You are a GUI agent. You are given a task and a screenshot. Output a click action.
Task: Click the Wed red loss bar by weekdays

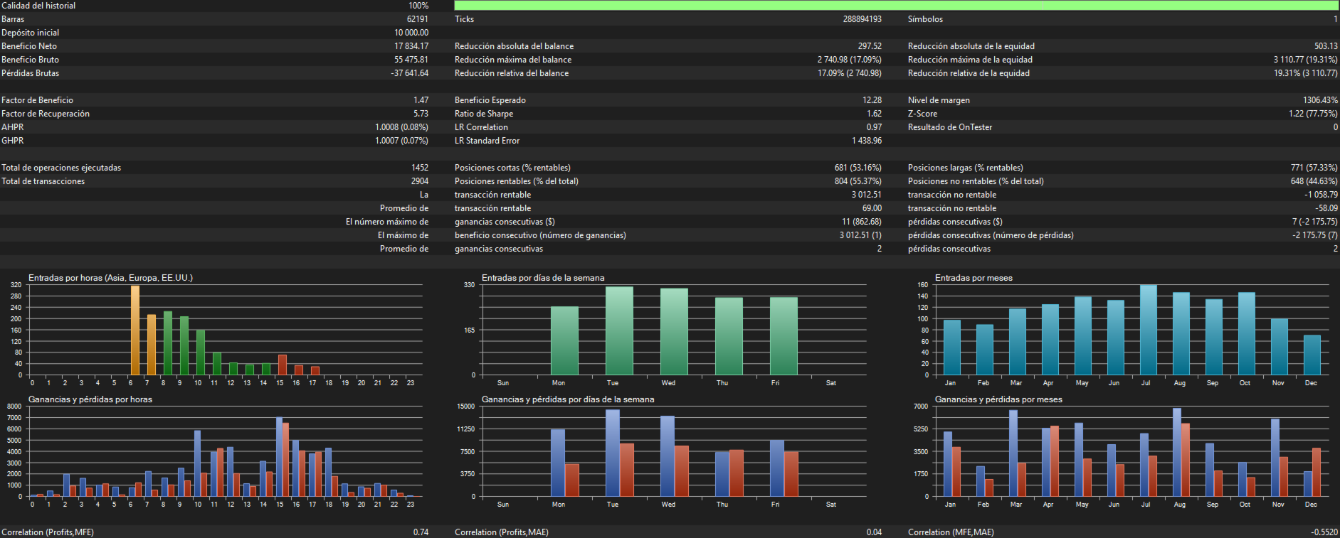point(681,471)
